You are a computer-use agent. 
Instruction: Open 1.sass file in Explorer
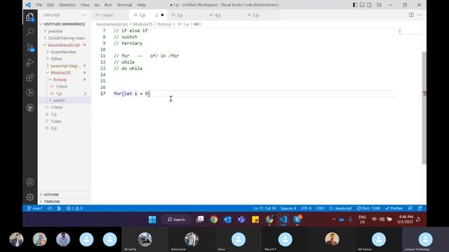[56, 121]
